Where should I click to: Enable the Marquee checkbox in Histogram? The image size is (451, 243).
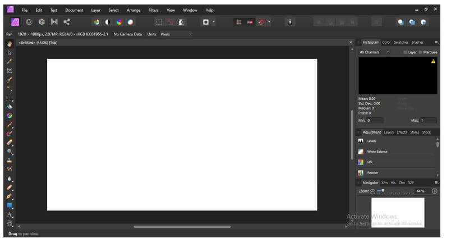tap(420, 52)
